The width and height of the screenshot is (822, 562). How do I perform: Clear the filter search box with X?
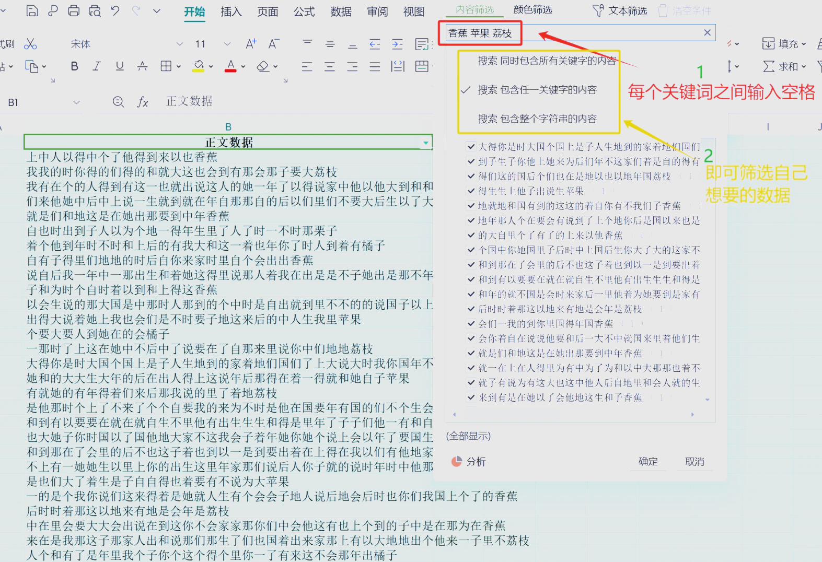(707, 32)
